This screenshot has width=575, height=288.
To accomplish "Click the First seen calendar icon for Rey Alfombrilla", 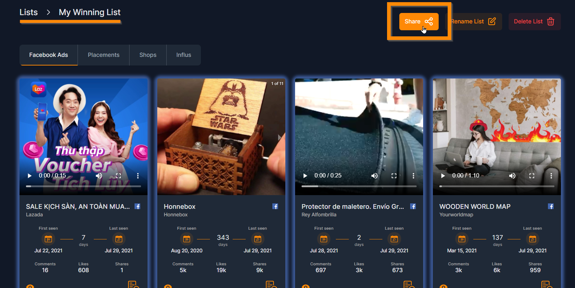I will pyautogui.click(x=324, y=239).
